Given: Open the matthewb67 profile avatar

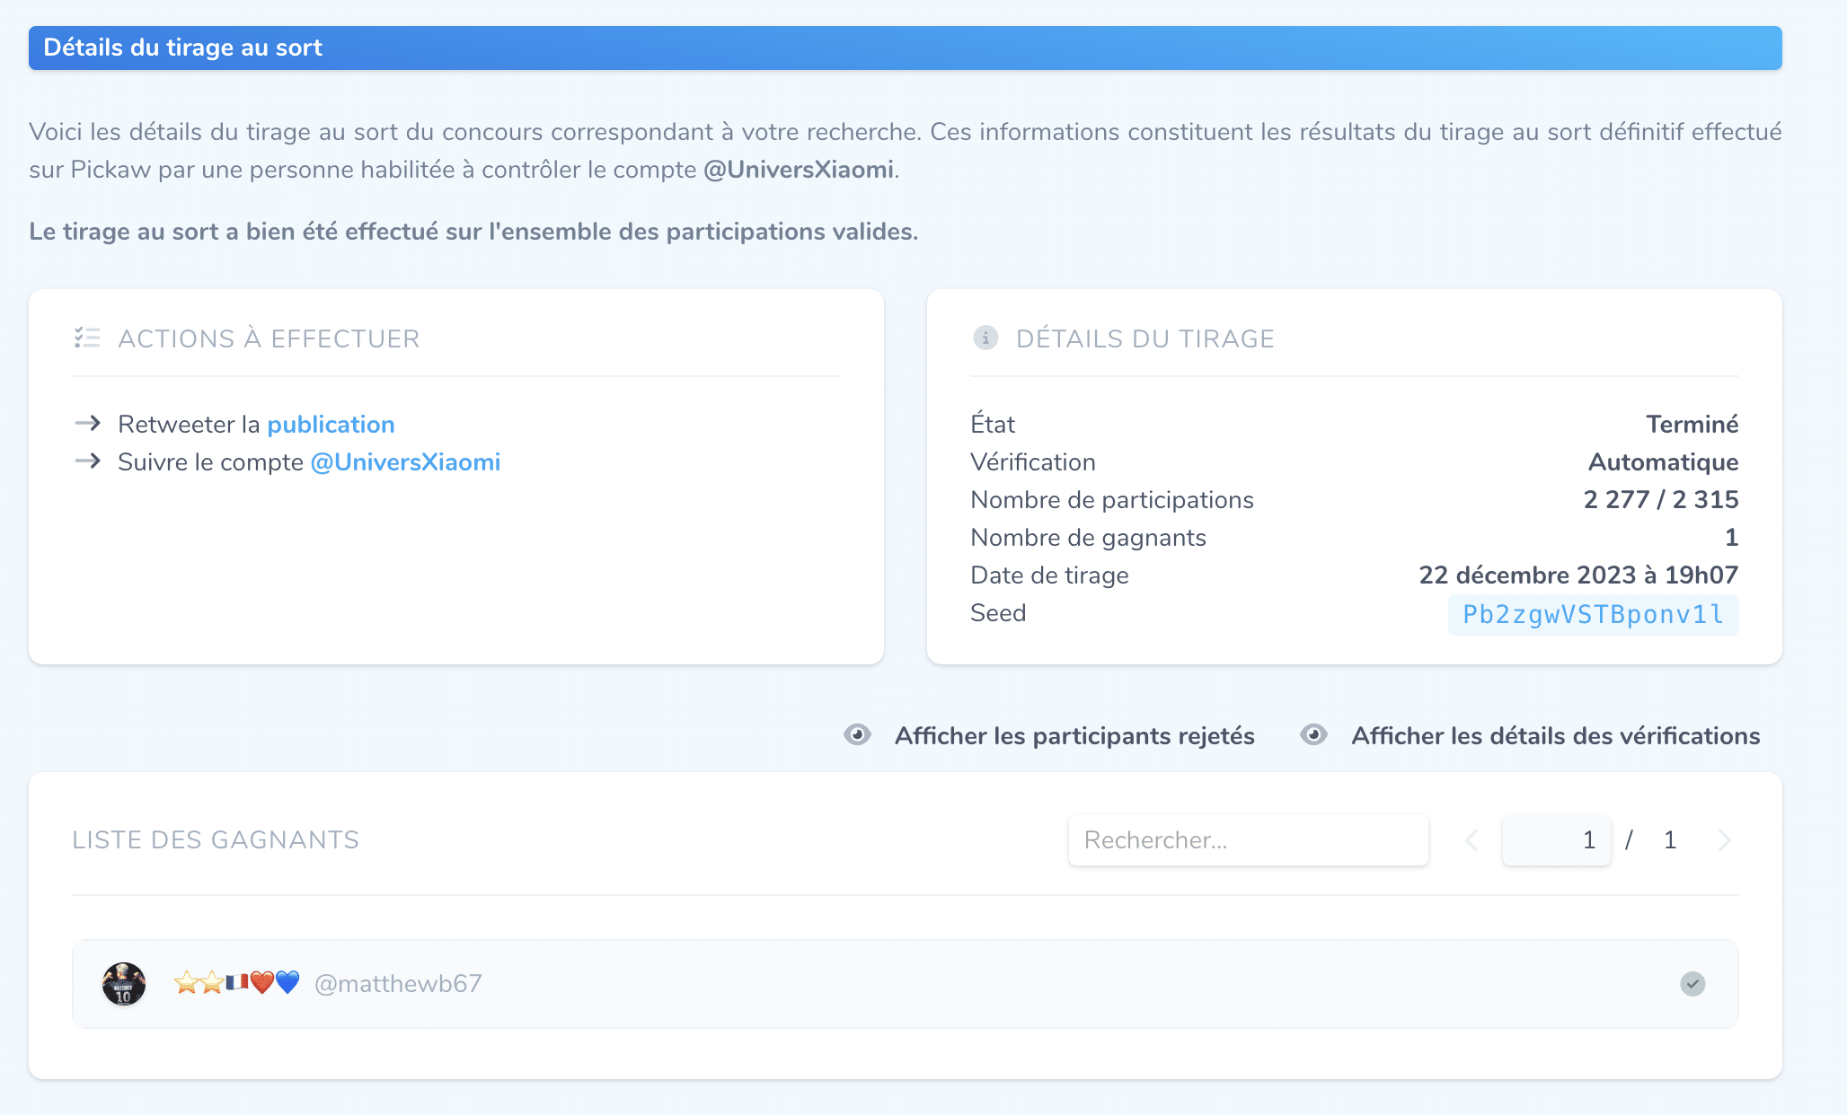Looking at the screenshot, I should pyautogui.click(x=124, y=984).
